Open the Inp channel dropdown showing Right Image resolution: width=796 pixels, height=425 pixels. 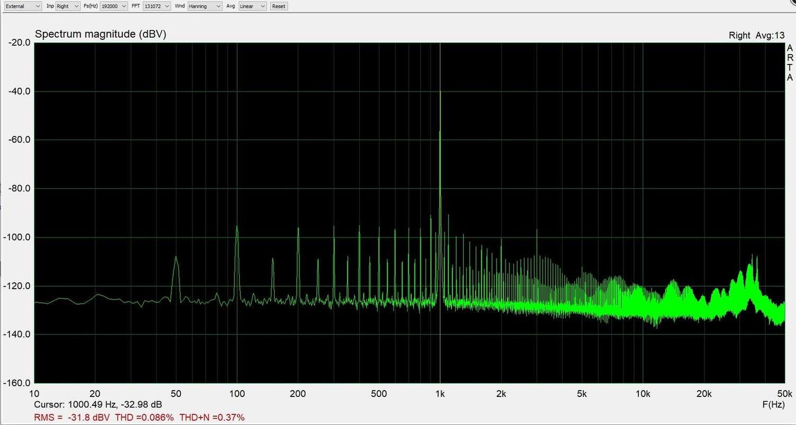coord(68,6)
